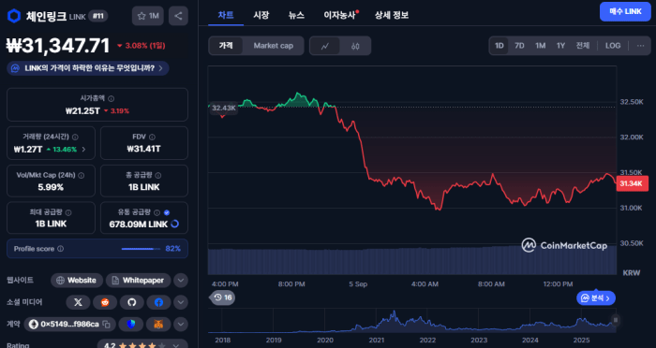Open the Reddit social link

click(105, 302)
